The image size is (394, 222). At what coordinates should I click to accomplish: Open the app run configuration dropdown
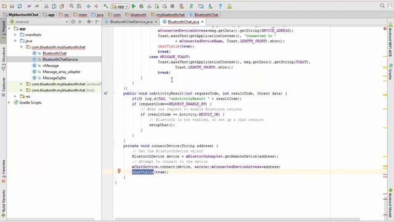(x=120, y=6)
